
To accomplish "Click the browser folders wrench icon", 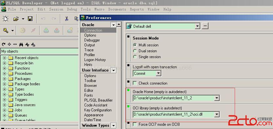I will click(x=33, y=44).
